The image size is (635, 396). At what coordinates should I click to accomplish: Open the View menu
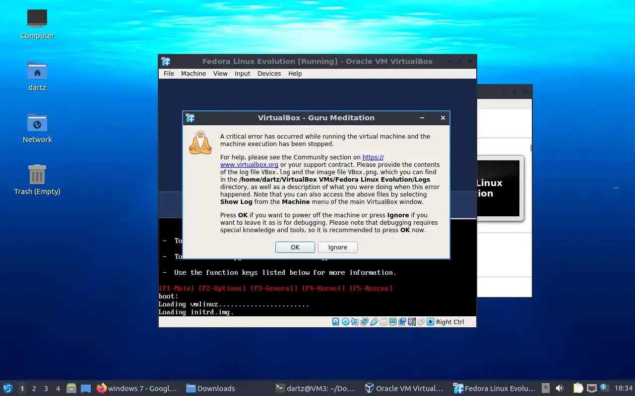point(220,73)
